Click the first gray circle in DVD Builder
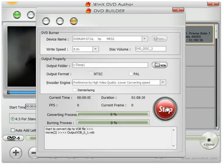 coord(46,21)
